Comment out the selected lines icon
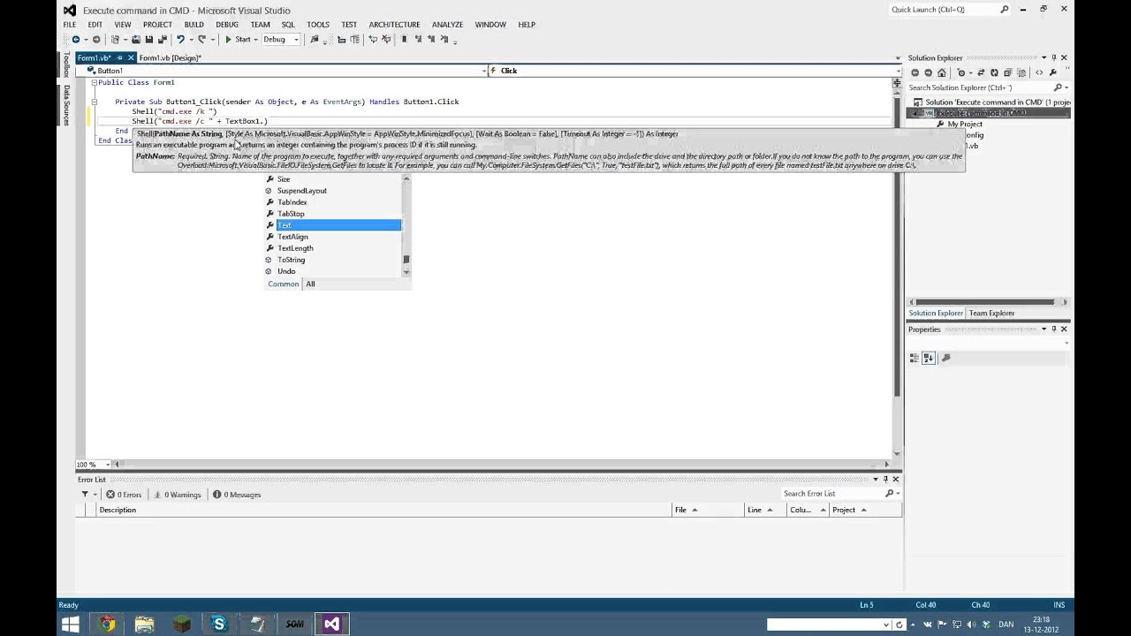 coord(372,40)
